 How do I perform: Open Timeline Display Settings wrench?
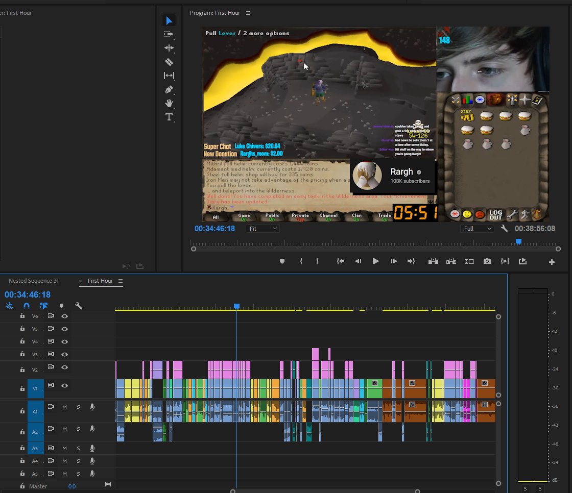click(x=79, y=306)
